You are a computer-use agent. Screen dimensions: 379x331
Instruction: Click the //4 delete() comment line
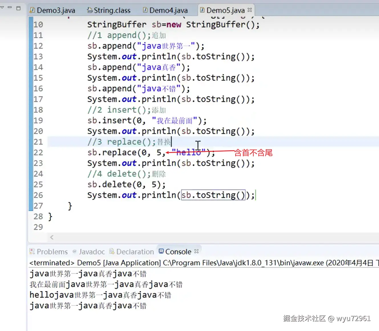click(127, 174)
